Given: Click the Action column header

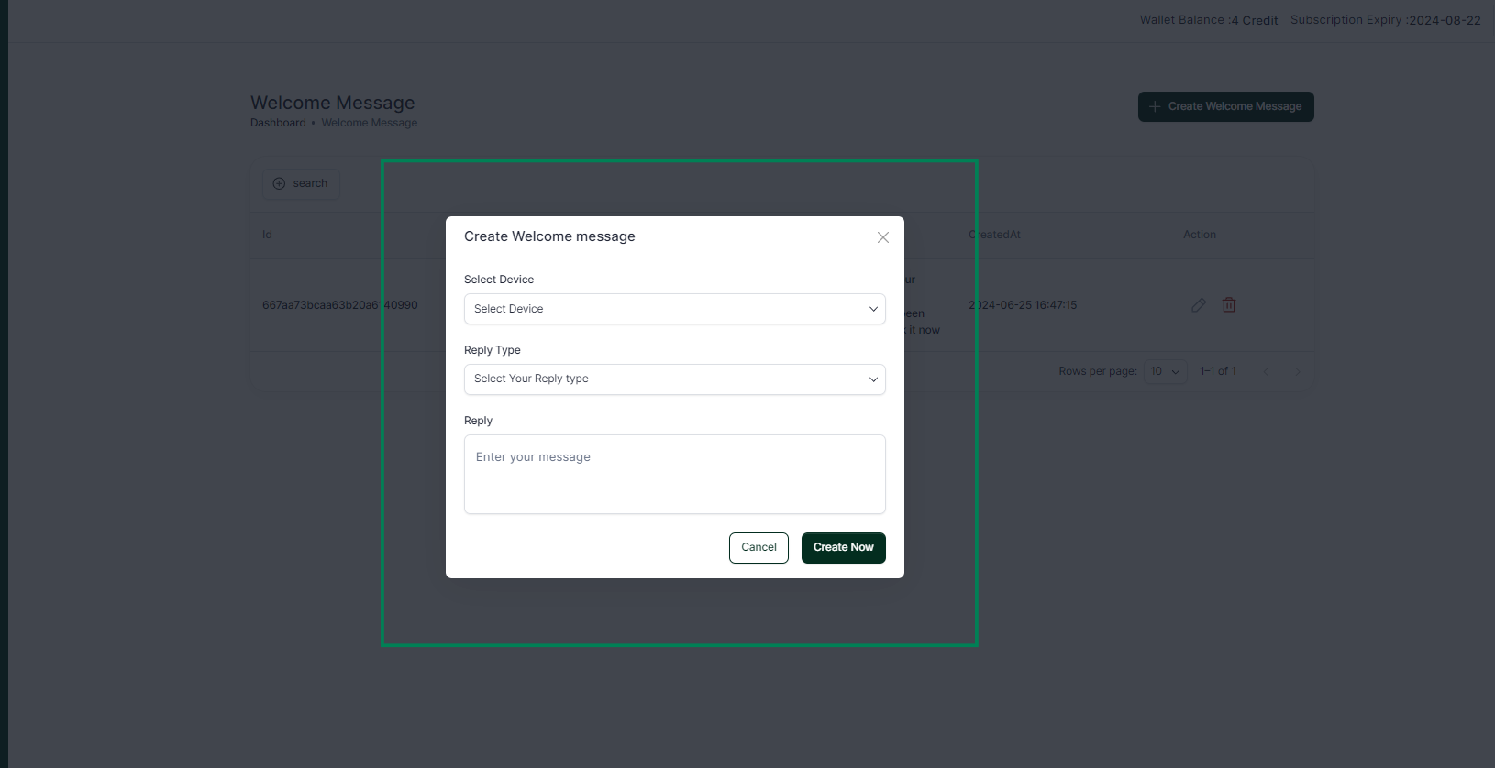Looking at the screenshot, I should coord(1200,235).
